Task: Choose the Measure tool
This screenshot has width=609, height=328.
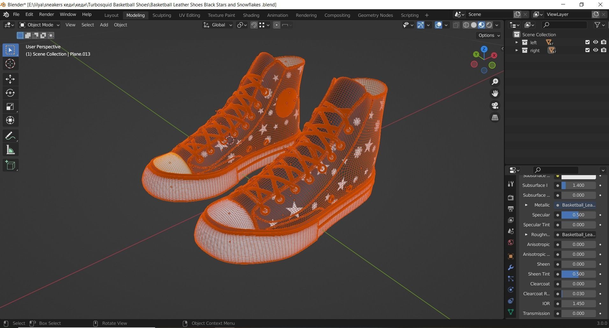Action: 10,150
